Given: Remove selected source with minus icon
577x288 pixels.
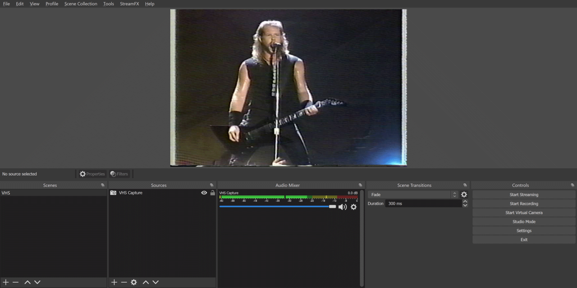Looking at the screenshot, I should click(124, 282).
